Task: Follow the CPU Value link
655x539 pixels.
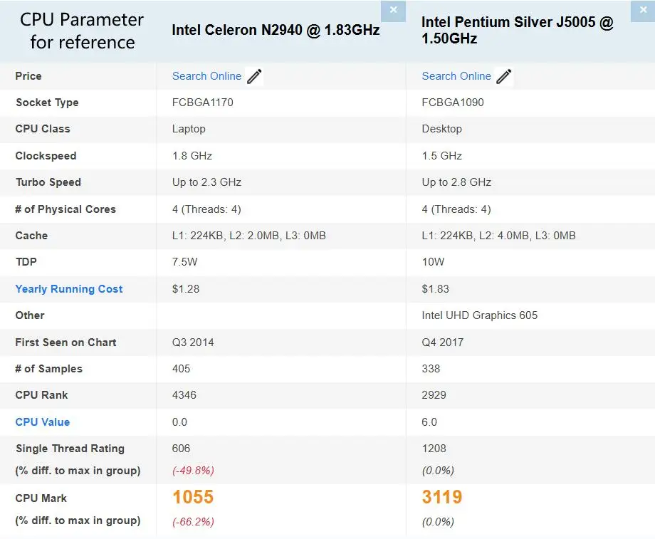Action: coord(43,422)
